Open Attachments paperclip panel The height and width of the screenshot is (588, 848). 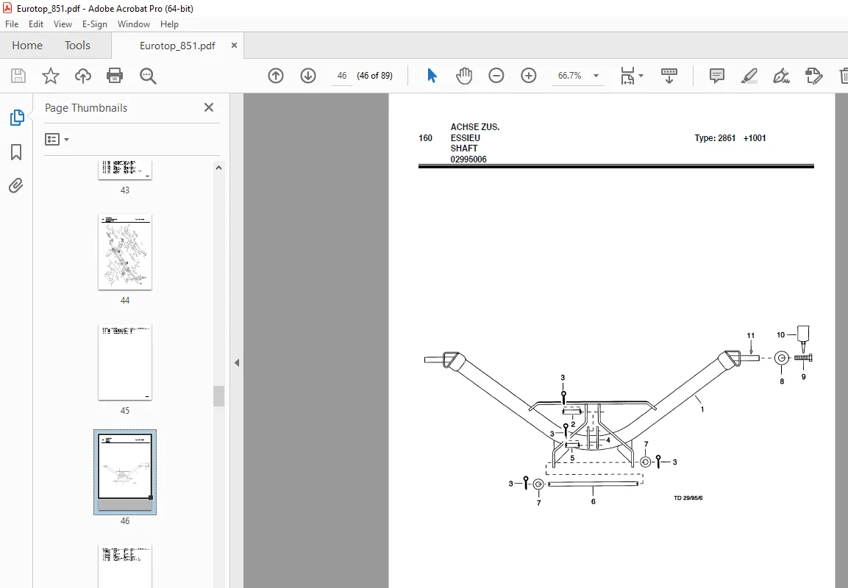pyautogui.click(x=16, y=186)
